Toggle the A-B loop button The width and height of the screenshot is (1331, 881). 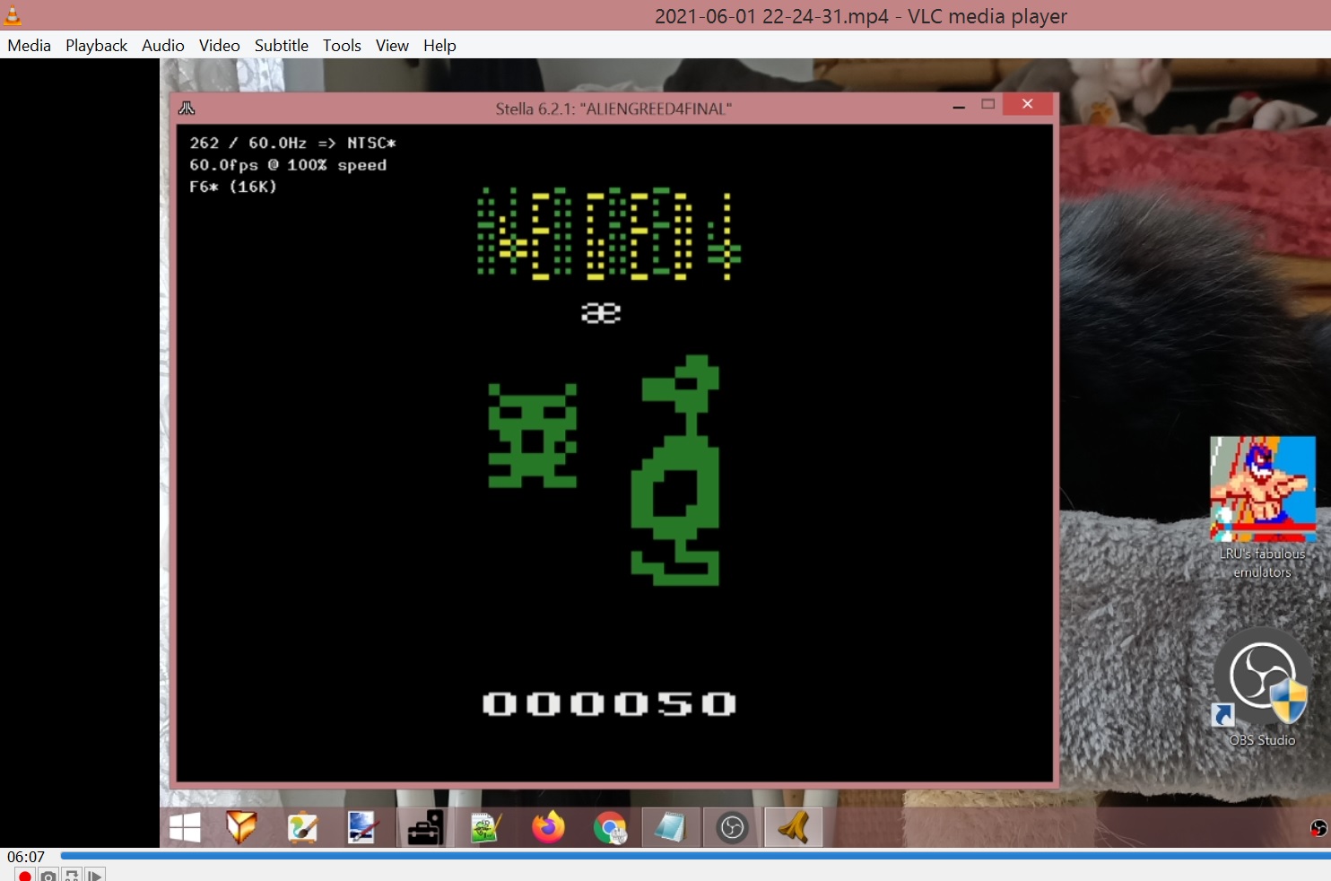[72, 875]
